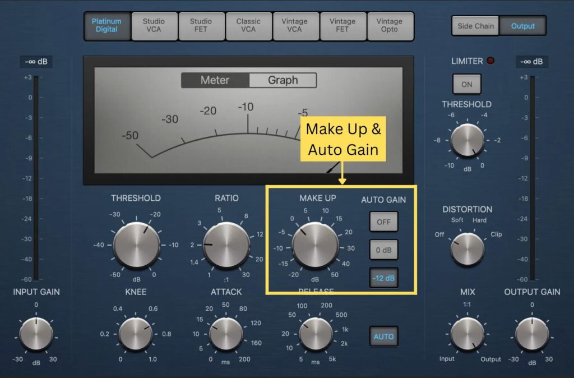Click the Make Up gain knob
574x378 pixels.
[x=315, y=245]
